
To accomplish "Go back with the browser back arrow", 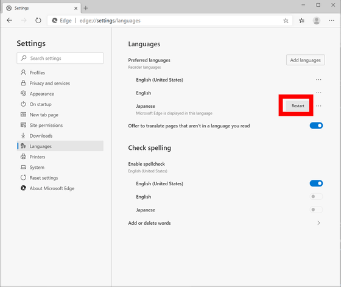I will coord(9,21).
